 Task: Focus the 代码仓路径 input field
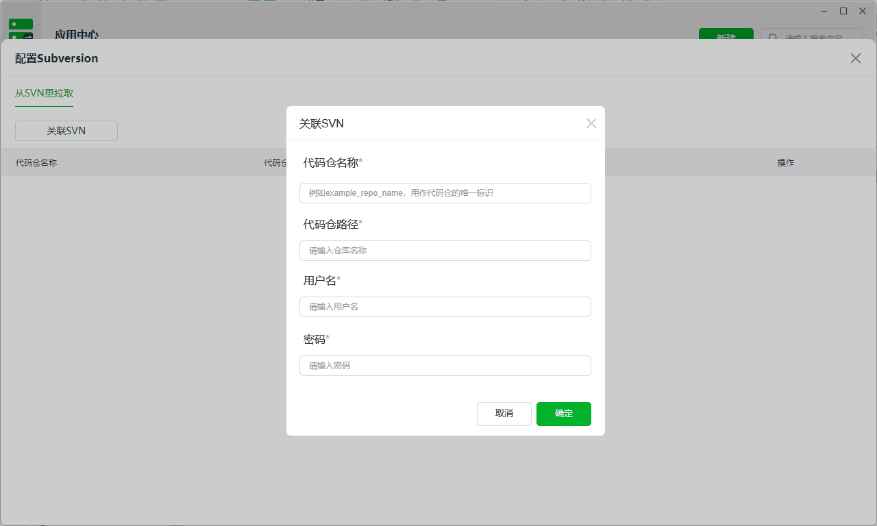[445, 251]
